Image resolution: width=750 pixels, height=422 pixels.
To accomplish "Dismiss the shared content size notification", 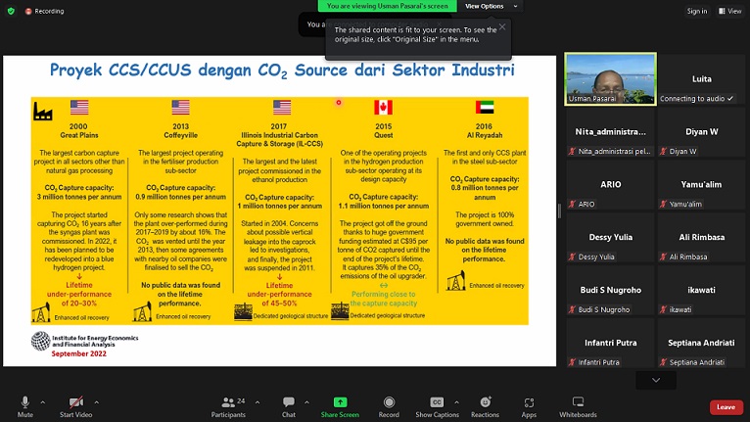I will [502, 26].
